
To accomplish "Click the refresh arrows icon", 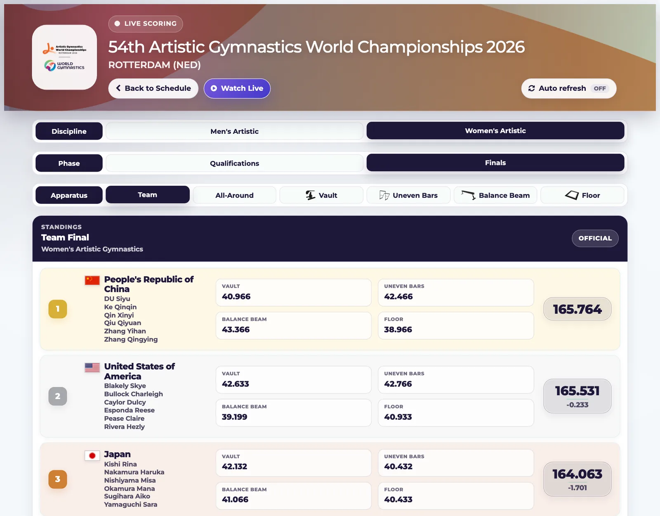I will (x=532, y=88).
